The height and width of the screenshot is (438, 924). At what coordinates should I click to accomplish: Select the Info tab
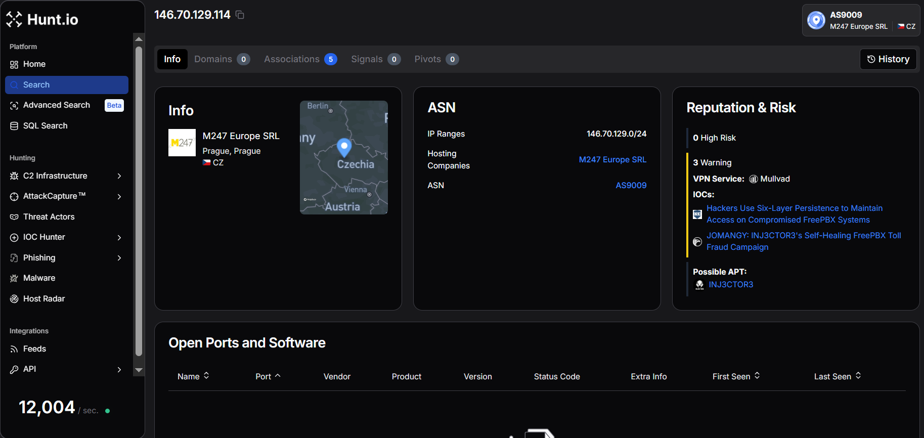click(172, 59)
